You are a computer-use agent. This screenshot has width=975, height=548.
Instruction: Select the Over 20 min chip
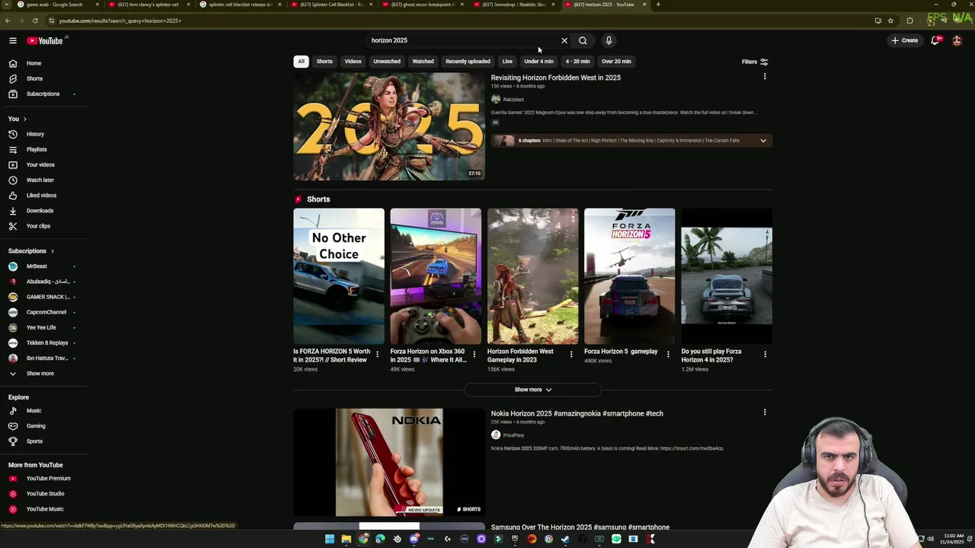pos(616,62)
